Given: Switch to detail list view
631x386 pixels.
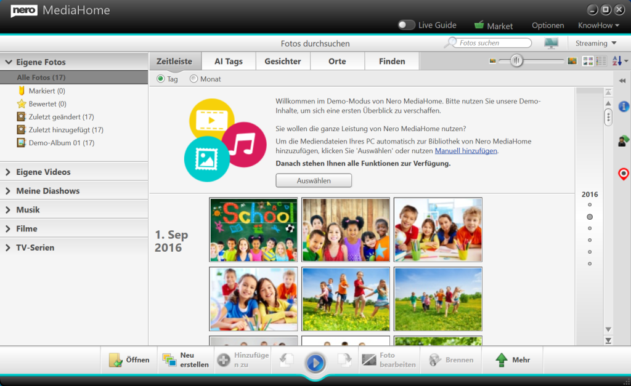Looking at the screenshot, I should coord(601,61).
